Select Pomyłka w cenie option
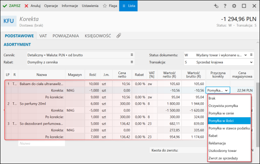The width and height of the screenshot is (260, 164). pyautogui.click(x=229, y=113)
